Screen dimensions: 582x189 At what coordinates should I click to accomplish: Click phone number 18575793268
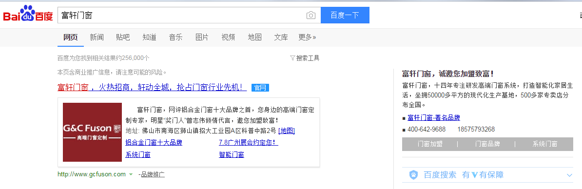coord(476,130)
